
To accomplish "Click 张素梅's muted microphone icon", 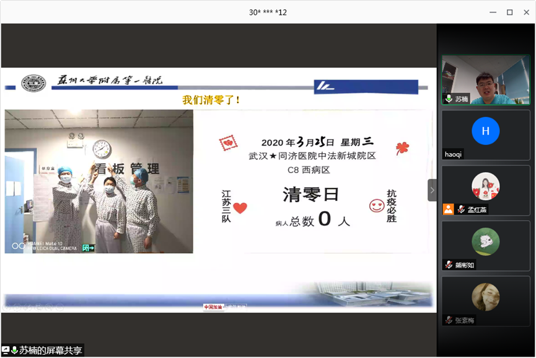I will [x=449, y=320].
